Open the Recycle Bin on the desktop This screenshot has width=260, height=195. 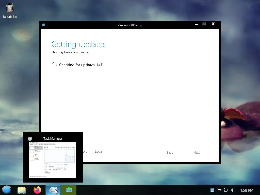(x=10, y=10)
